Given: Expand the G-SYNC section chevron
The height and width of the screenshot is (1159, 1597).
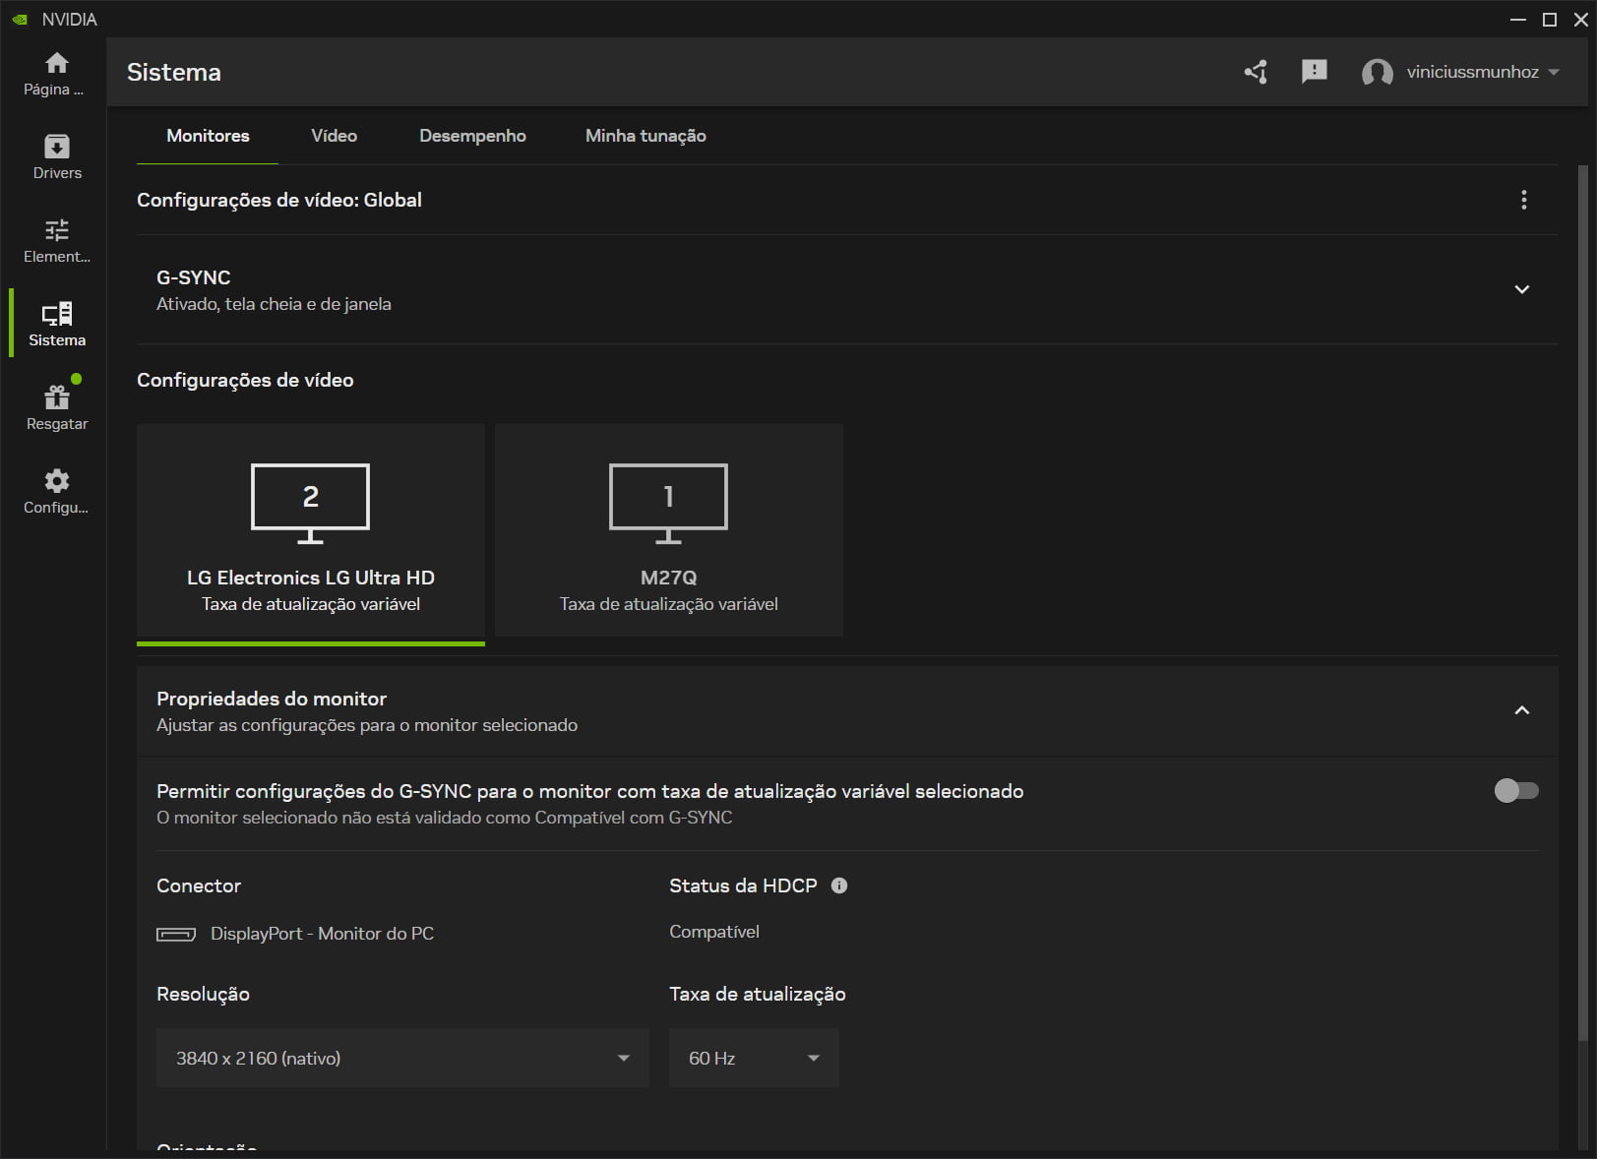Looking at the screenshot, I should click(1522, 289).
